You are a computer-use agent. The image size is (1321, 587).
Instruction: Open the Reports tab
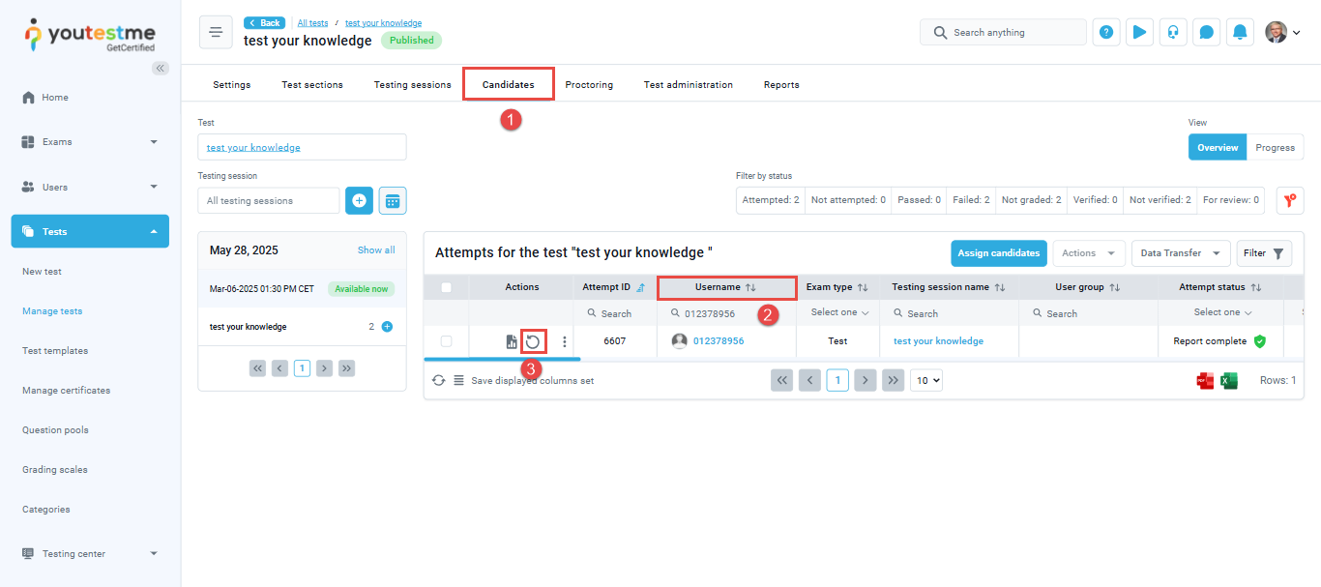point(781,84)
